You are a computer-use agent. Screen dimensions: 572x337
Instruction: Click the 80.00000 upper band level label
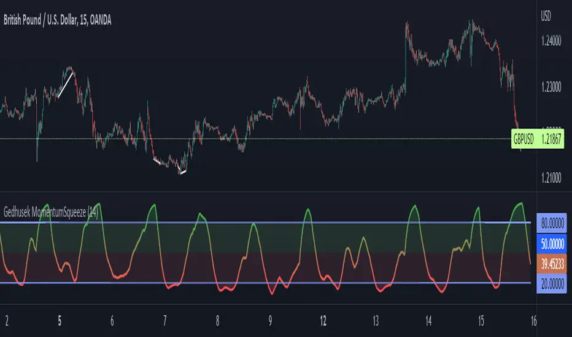click(552, 222)
